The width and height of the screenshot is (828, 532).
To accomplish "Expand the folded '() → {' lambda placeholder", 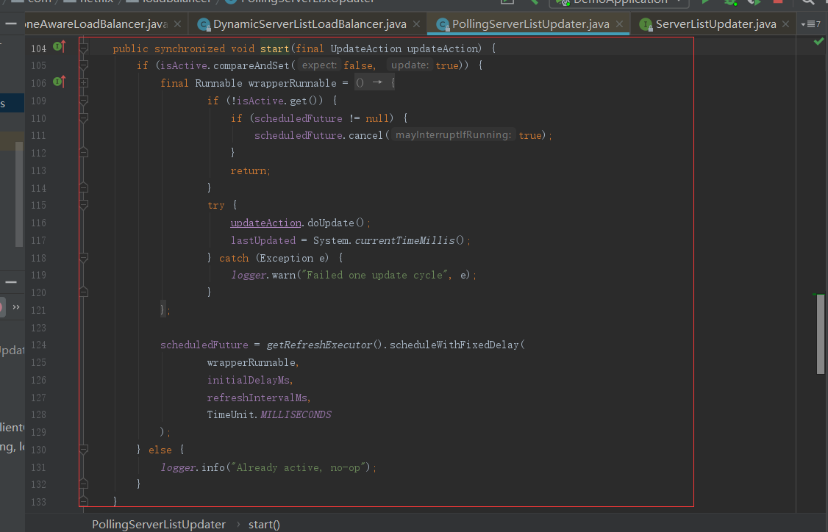I will [374, 82].
